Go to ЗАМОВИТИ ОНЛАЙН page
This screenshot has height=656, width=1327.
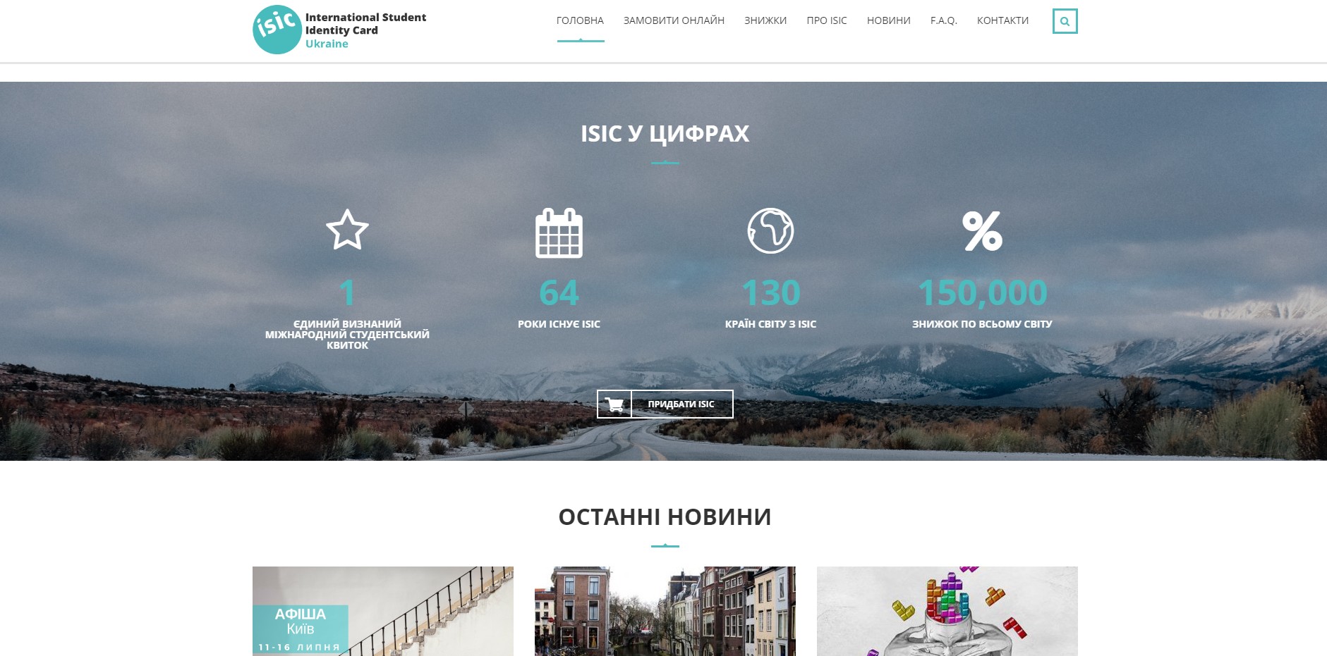coord(674,20)
